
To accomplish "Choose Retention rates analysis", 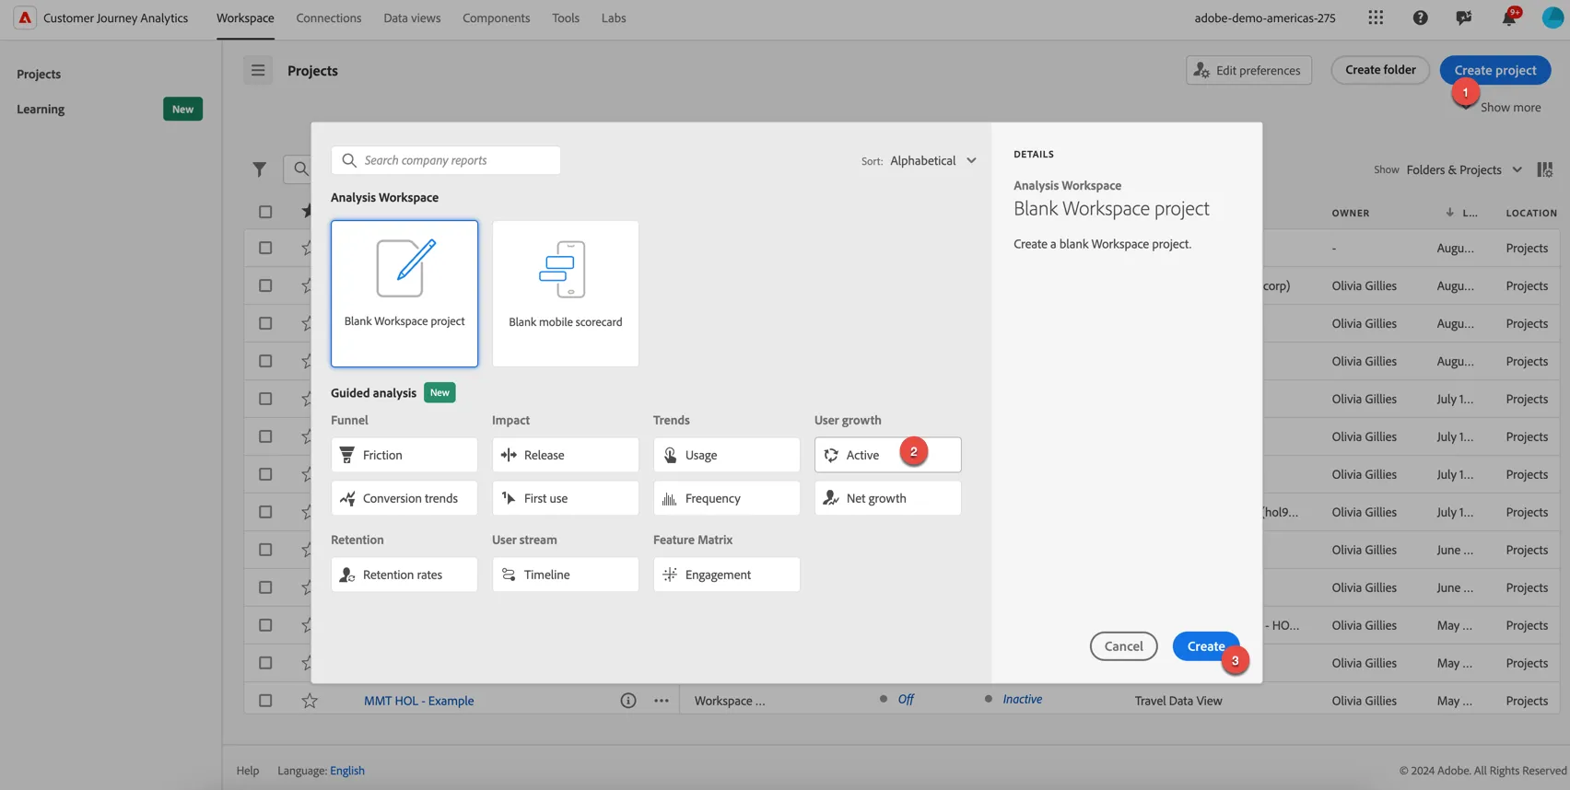I will pos(404,575).
